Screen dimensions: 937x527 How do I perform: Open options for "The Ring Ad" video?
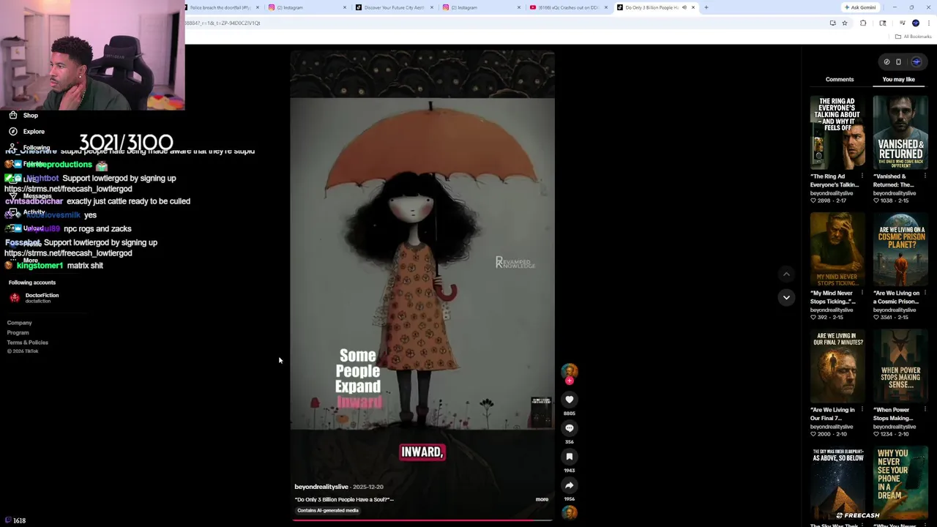[862, 176]
